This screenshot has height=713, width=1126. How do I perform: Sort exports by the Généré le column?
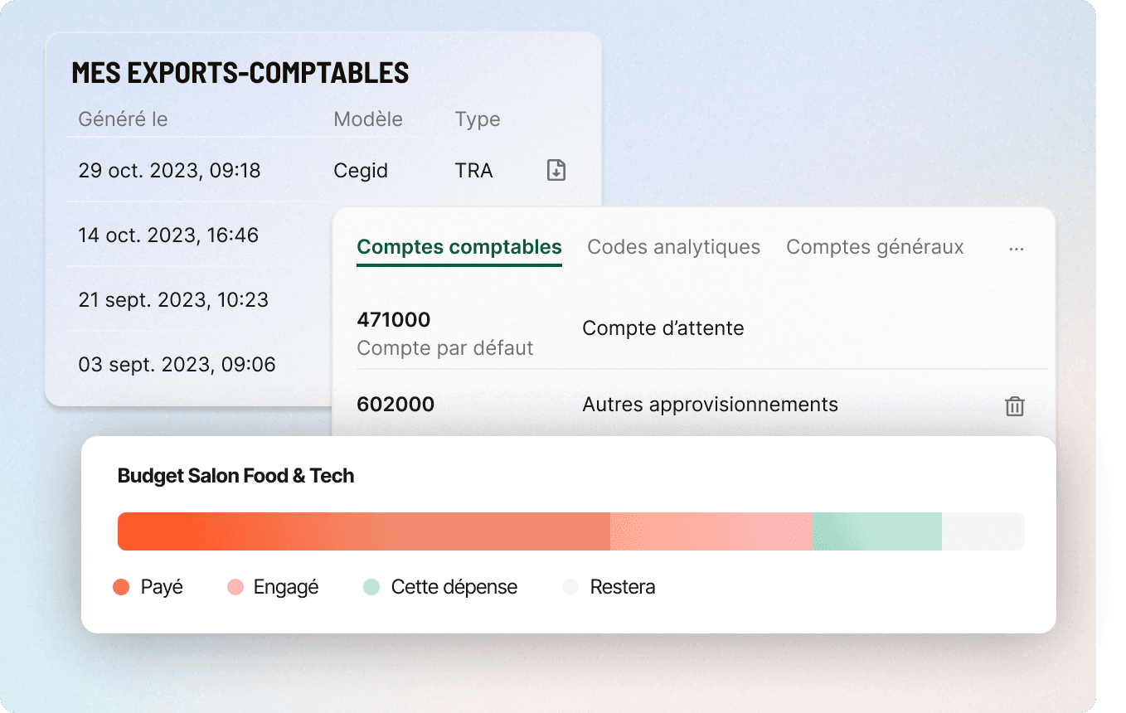123,119
